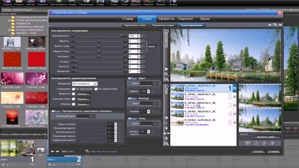Play the slide preview
Image resolution: width=299 pixels, height=168 pixels.
[166, 69]
